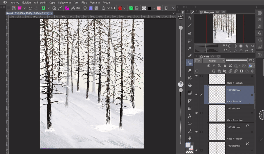This screenshot has width=264, height=154.
Task: Switch to the Nevado 3* document tab
Action: (x=28, y=13)
